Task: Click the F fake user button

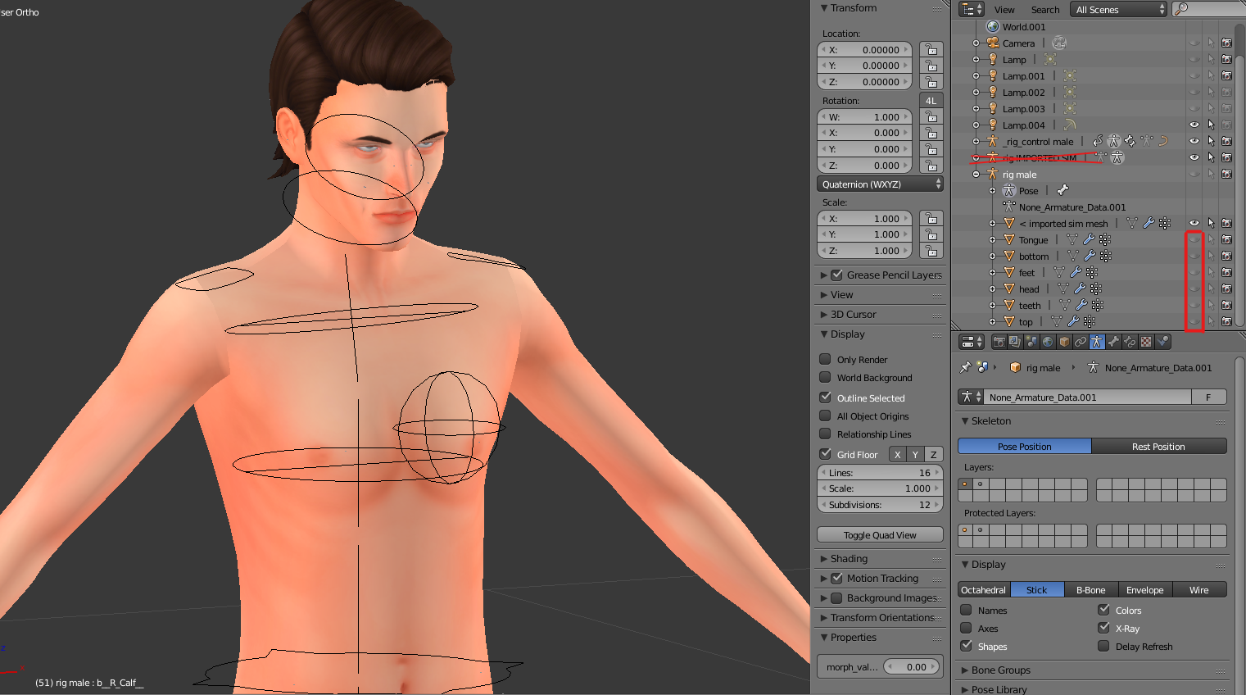Action: (x=1209, y=397)
